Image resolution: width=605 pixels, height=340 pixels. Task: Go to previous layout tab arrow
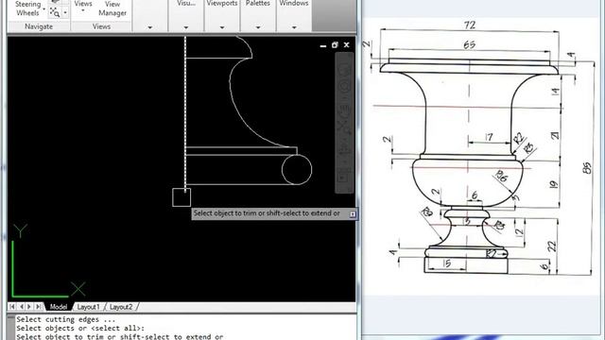21,306
